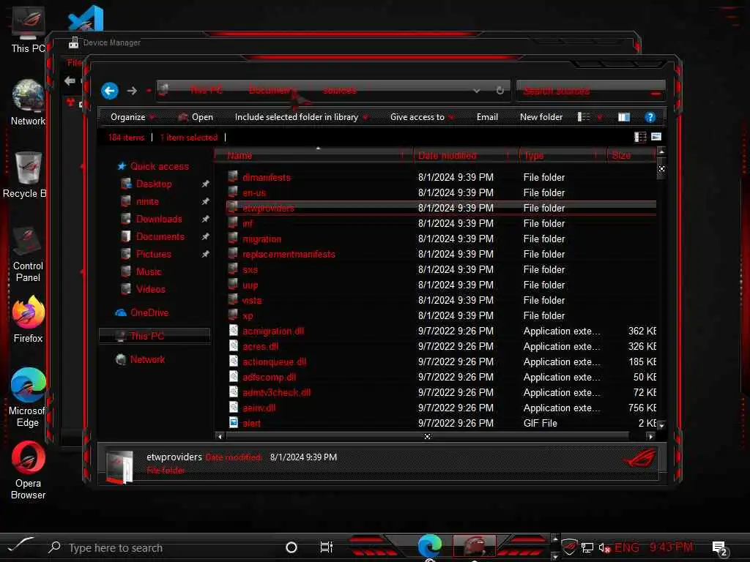Sort by Type column
The image size is (750, 562).
563,155
